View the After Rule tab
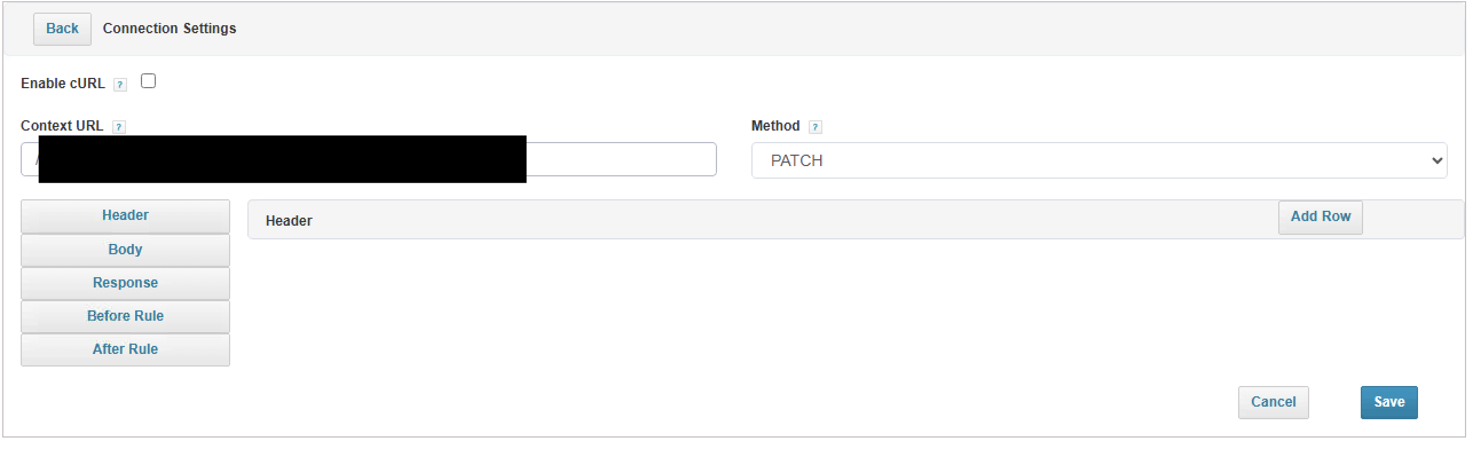Viewport: 1473px width, 449px height. pyautogui.click(x=125, y=349)
